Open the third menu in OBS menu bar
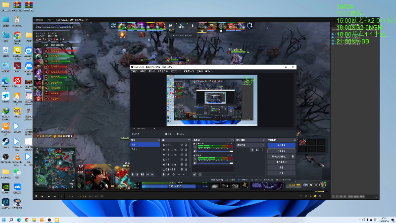This screenshot has width=396, height=223. [x=152, y=71]
